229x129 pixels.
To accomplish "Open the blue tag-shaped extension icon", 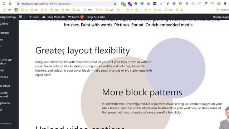I will [219, 4].
